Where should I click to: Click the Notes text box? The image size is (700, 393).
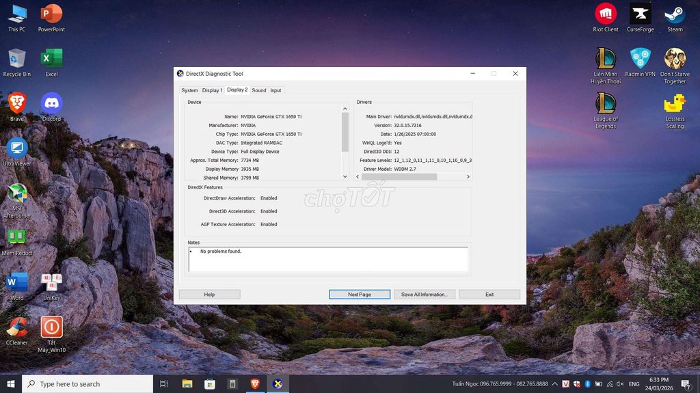click(328, 259)
